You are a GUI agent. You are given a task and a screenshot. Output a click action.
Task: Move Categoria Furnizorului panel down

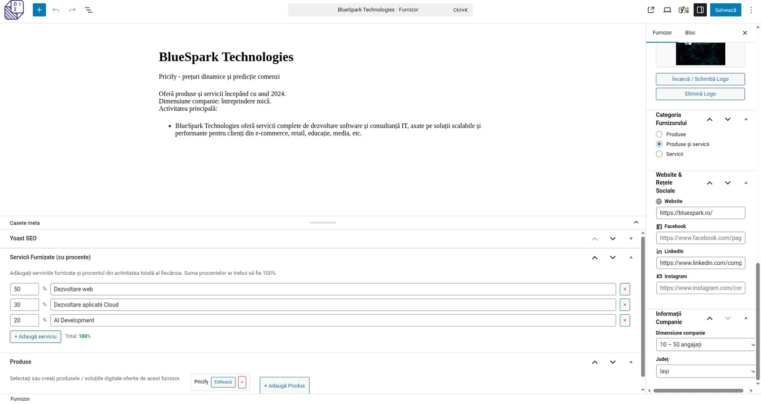pyautogui.click(x=728, y=119)
